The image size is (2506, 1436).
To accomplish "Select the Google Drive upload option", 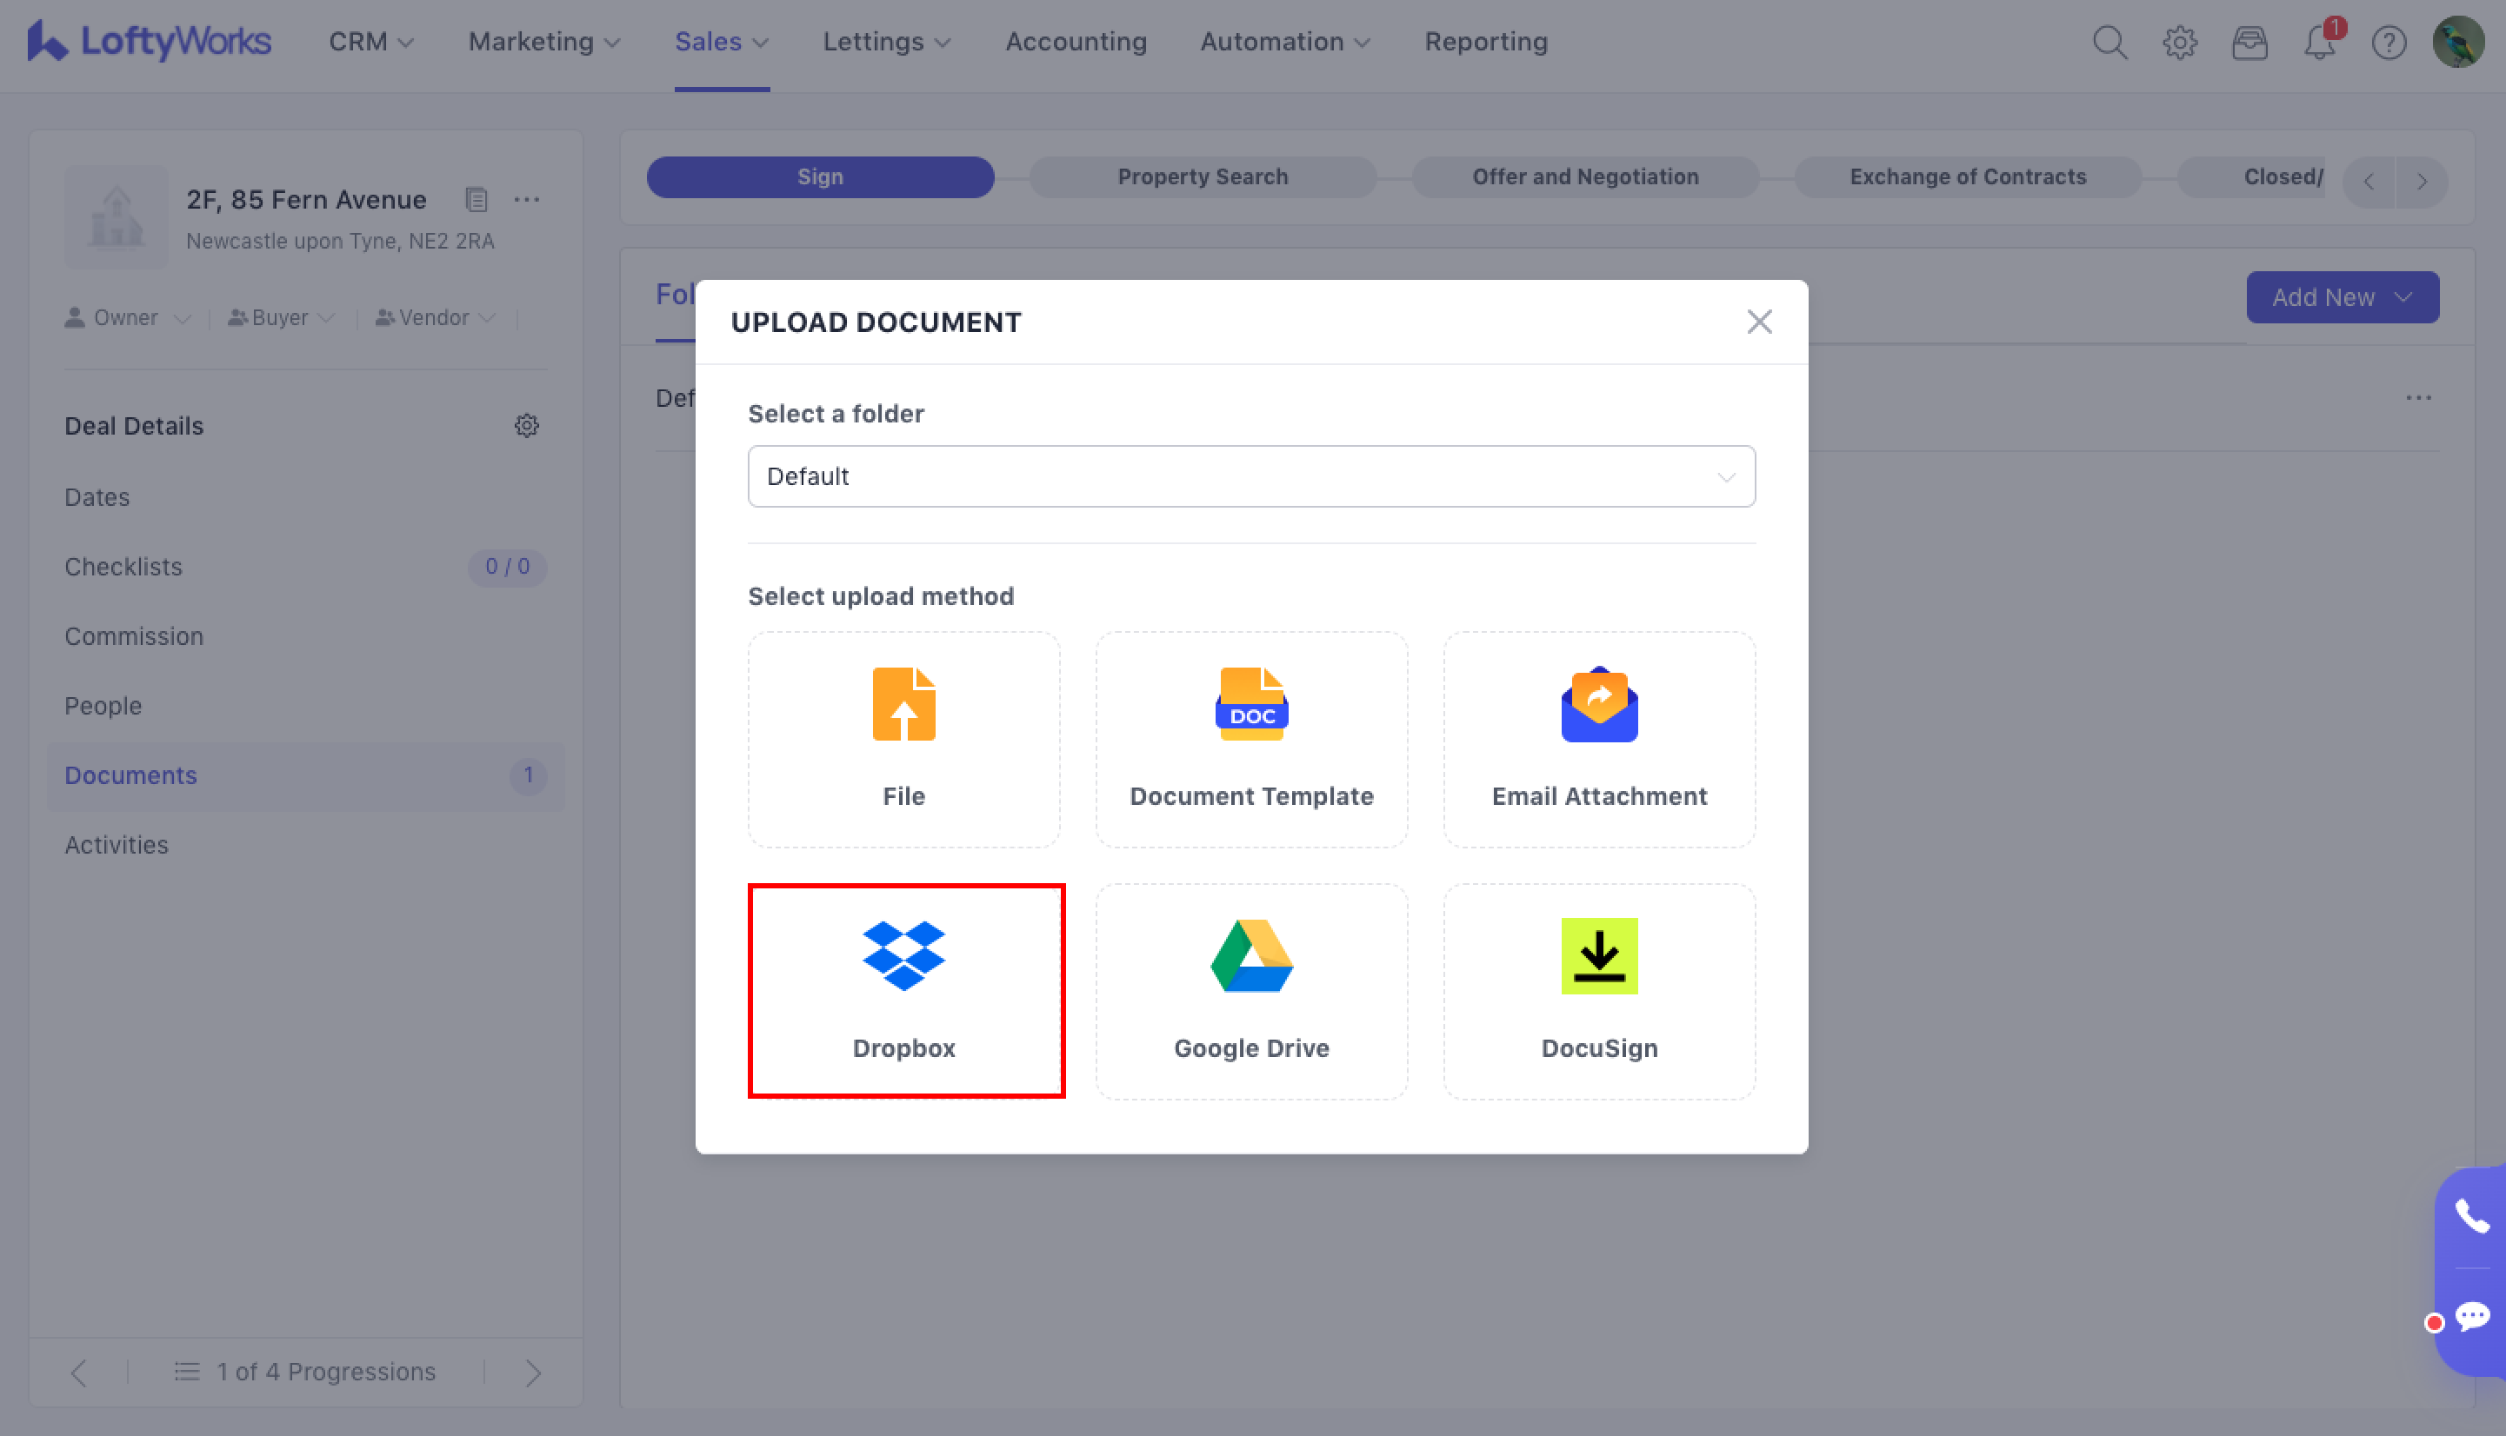I will coord(1251,989).
